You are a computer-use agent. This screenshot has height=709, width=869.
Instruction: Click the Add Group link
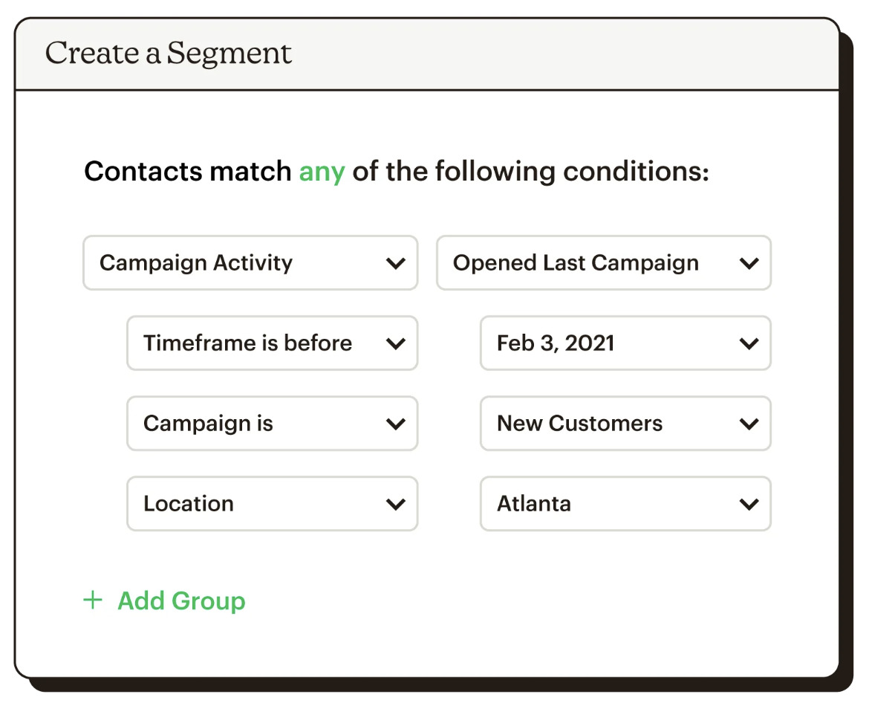pyautogui.click(x=180, y=600)
